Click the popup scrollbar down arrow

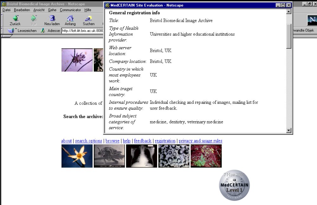pyautogui.click(x=288, y=130)
